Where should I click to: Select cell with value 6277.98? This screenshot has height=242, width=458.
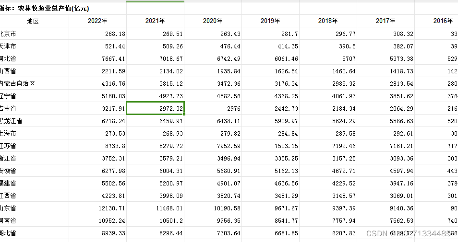point(97,171)
